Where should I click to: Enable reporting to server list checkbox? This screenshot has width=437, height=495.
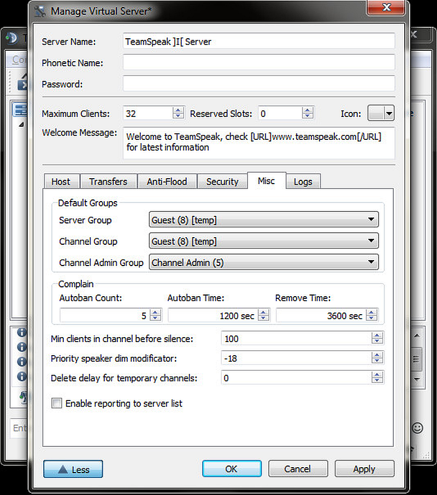(x=57, y=403)
